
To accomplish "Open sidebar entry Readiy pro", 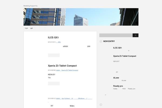I will pos(118,86).
